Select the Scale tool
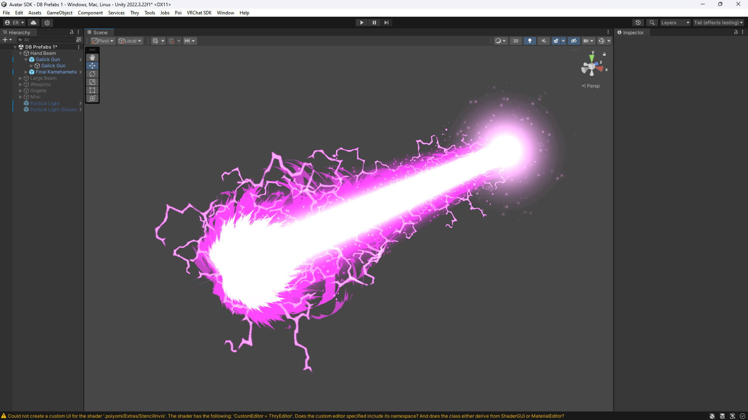The image size is (748, 420). [x=92, y=82]
